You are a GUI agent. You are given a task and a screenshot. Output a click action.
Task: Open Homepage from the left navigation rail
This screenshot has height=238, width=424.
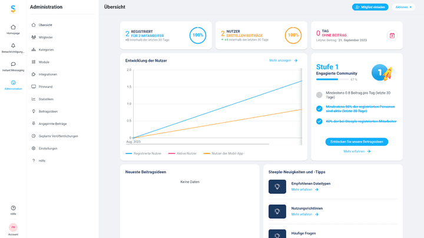tap(13, 27)
